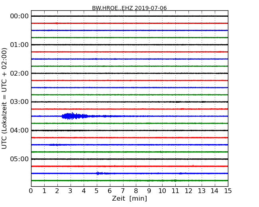Click the x-axis tick label 4
This screenshot has height=207, width=259.
tap(84, 191)
